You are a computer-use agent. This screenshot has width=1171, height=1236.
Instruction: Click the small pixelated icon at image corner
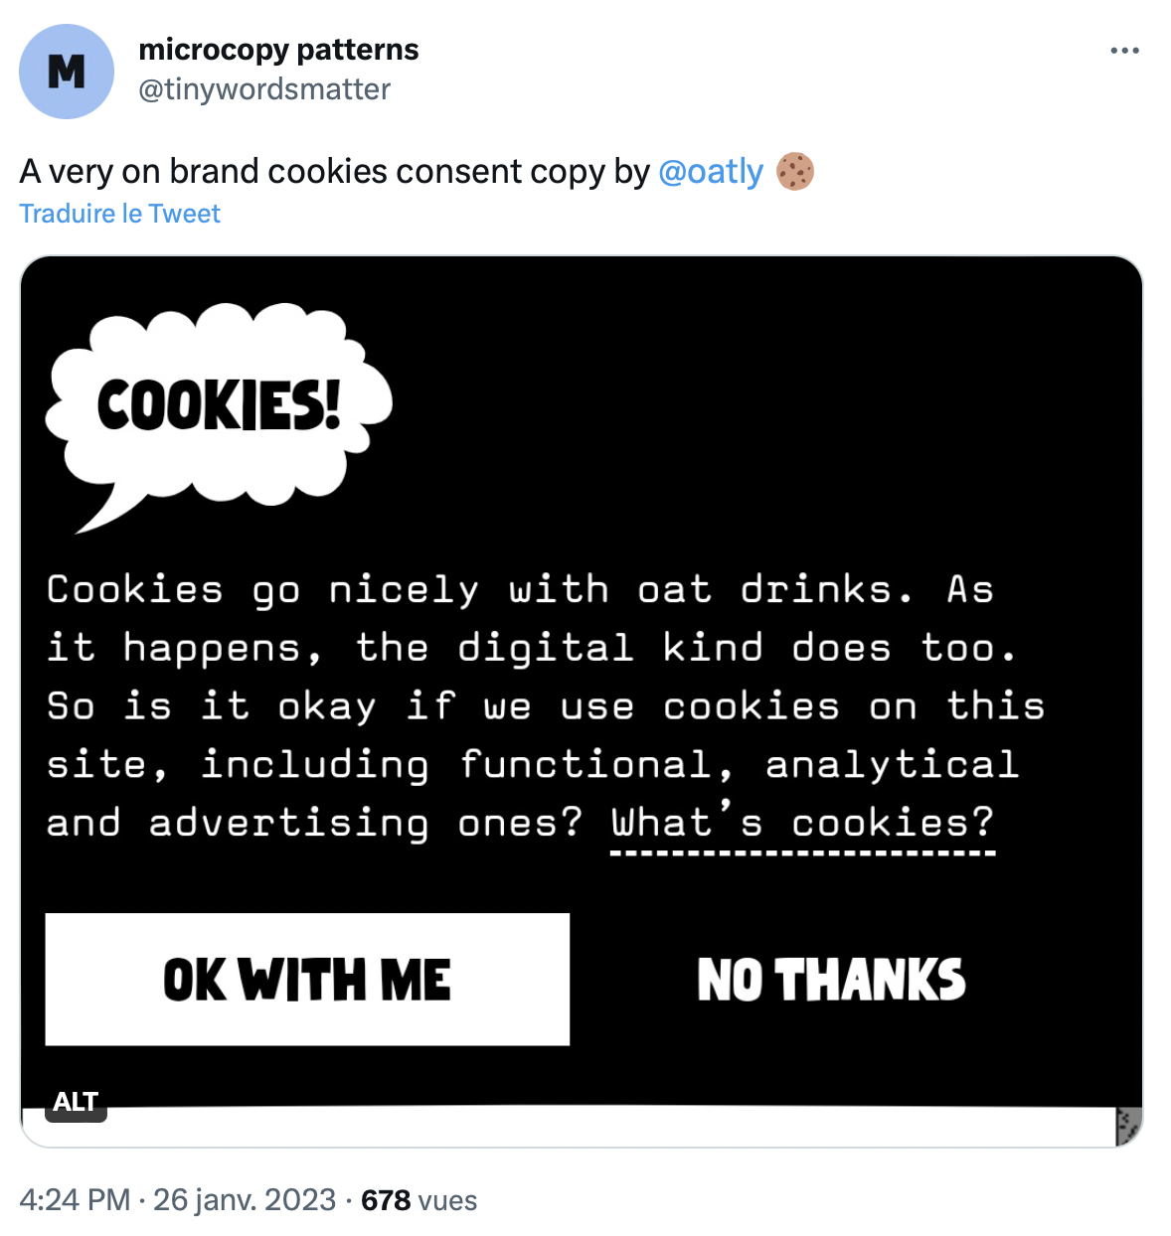[1127, 1127]
